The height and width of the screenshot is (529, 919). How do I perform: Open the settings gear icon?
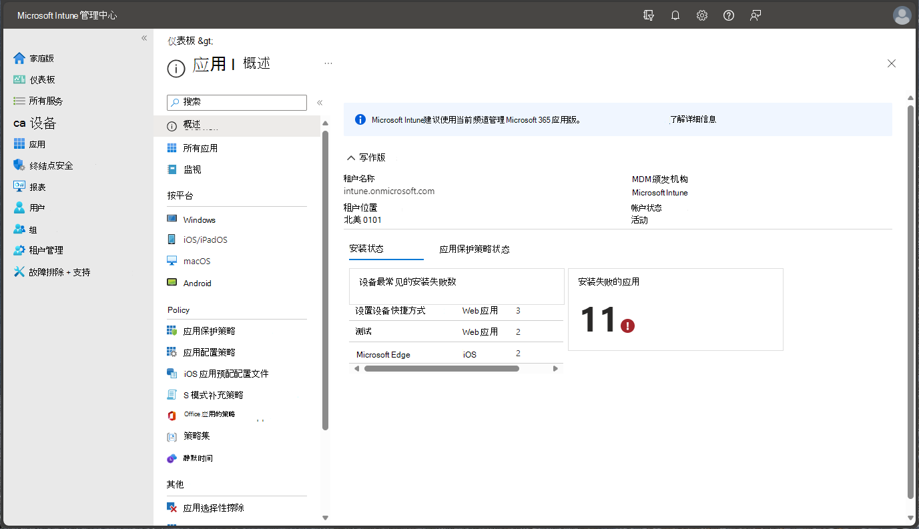coord(701,15)
